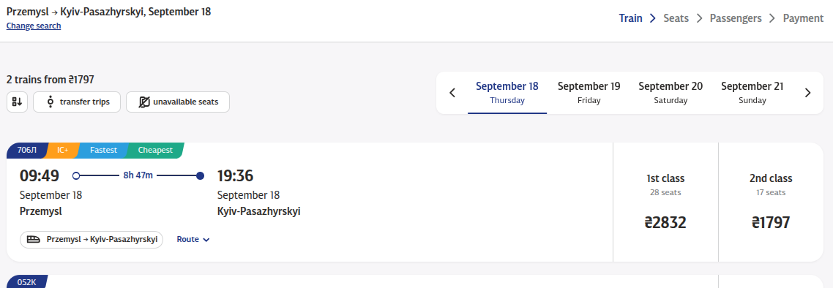833x288 pixels.
Task: Open the sort order icon button
Action: [17, 102]
